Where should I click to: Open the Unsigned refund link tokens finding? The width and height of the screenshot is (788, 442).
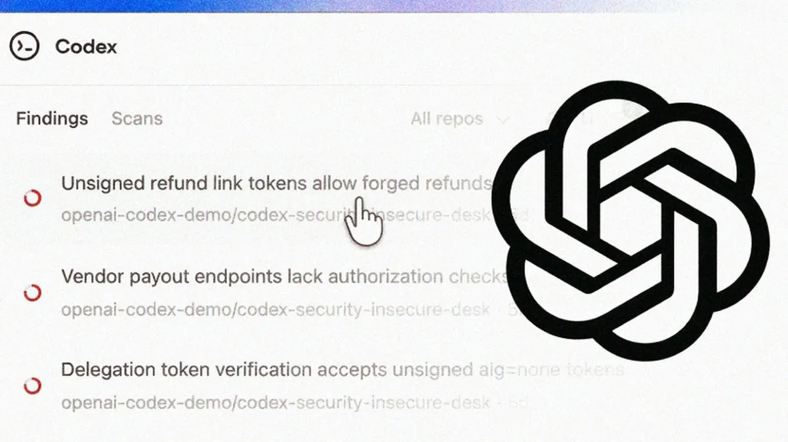(x=276, y=183)
